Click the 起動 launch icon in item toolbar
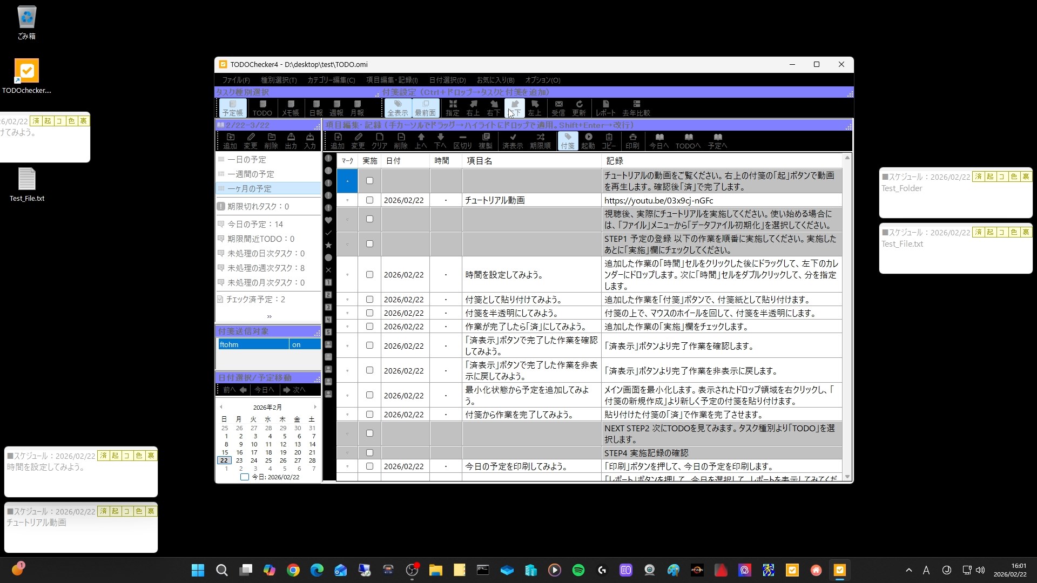Viewport: 1037px width, 583px height. pyautogui.click(x=588, y=140)
